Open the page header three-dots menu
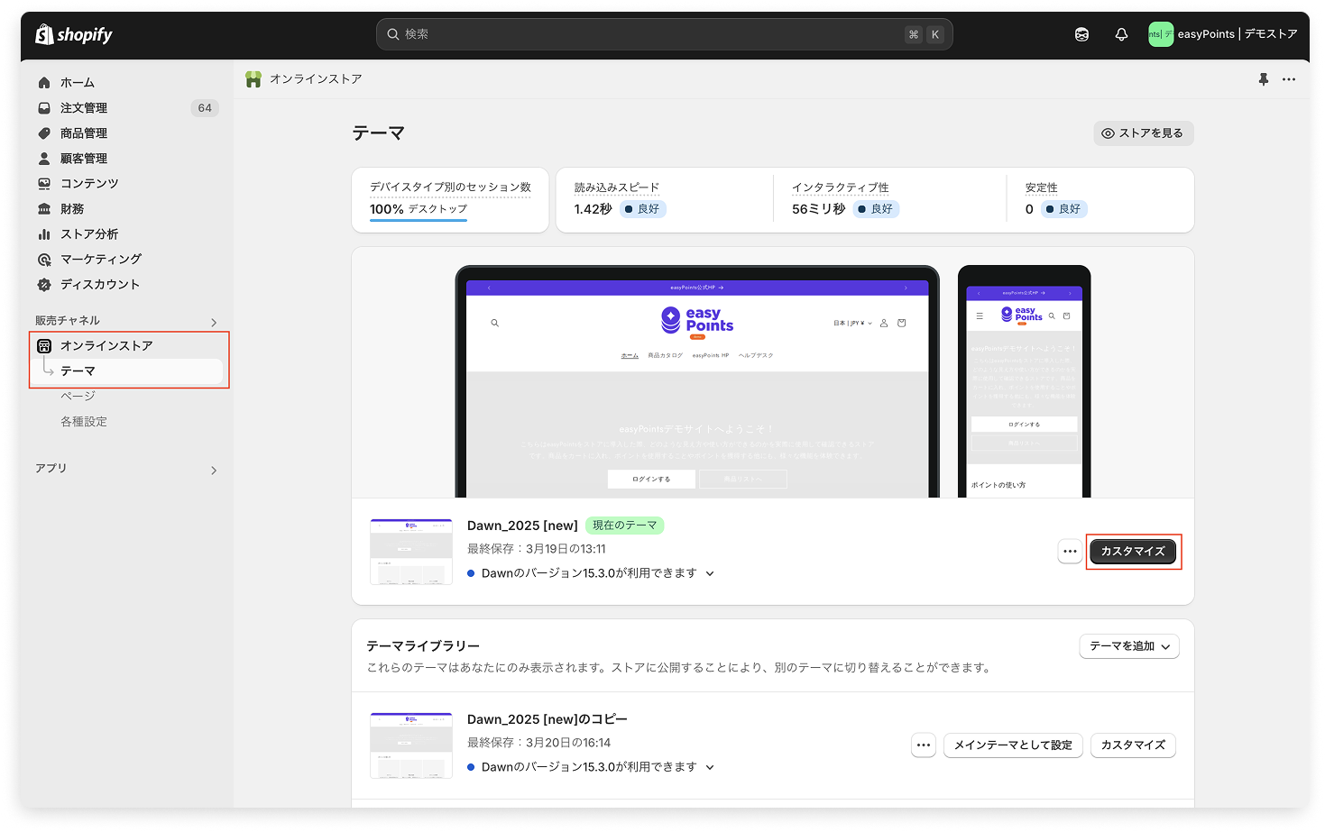The image size is (1325, 832). 1289,79
